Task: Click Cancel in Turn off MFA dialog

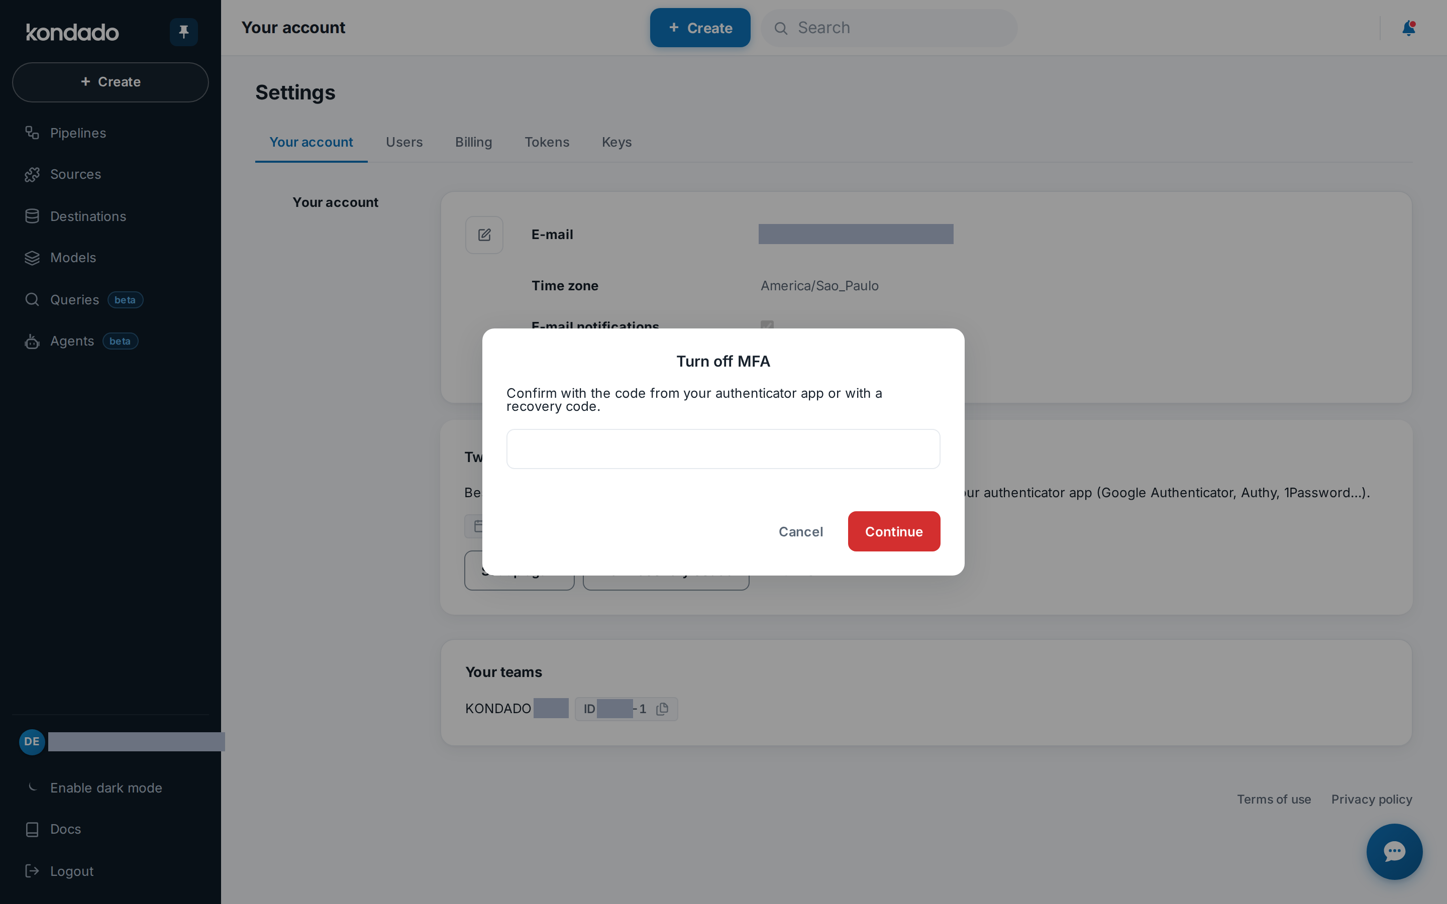Action: [801, 531]
